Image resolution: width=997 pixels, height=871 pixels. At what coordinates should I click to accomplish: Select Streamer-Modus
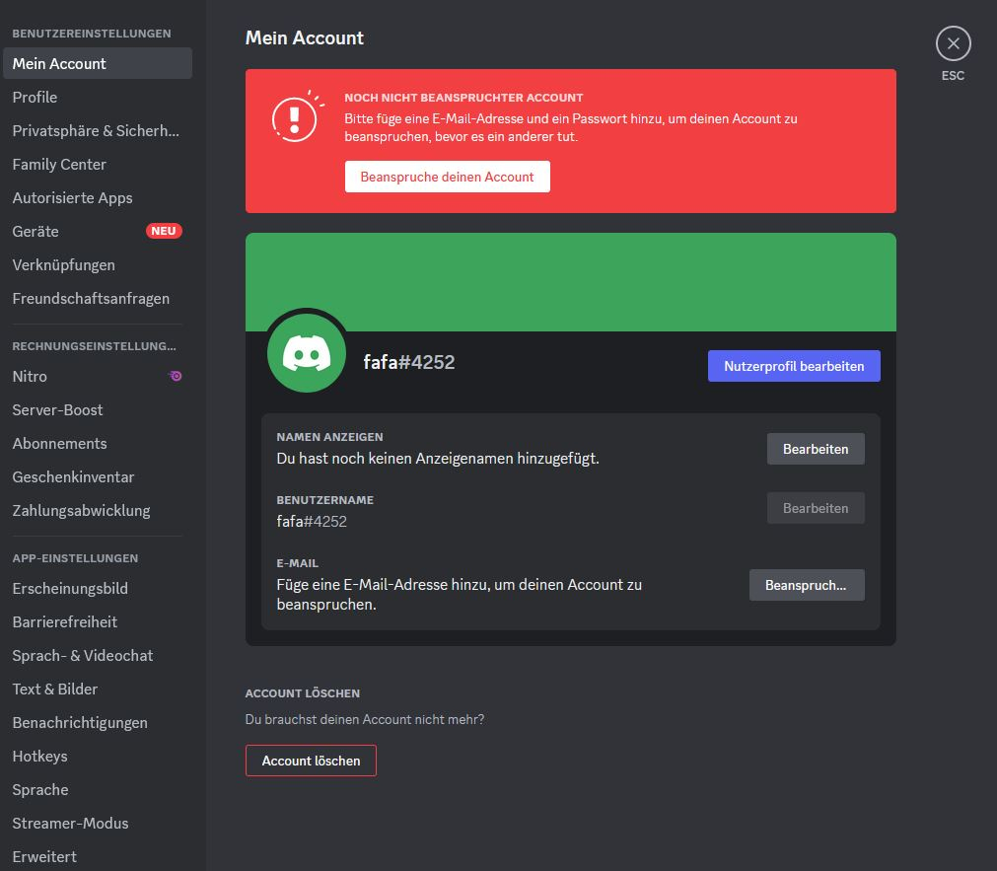pos(98,824)
